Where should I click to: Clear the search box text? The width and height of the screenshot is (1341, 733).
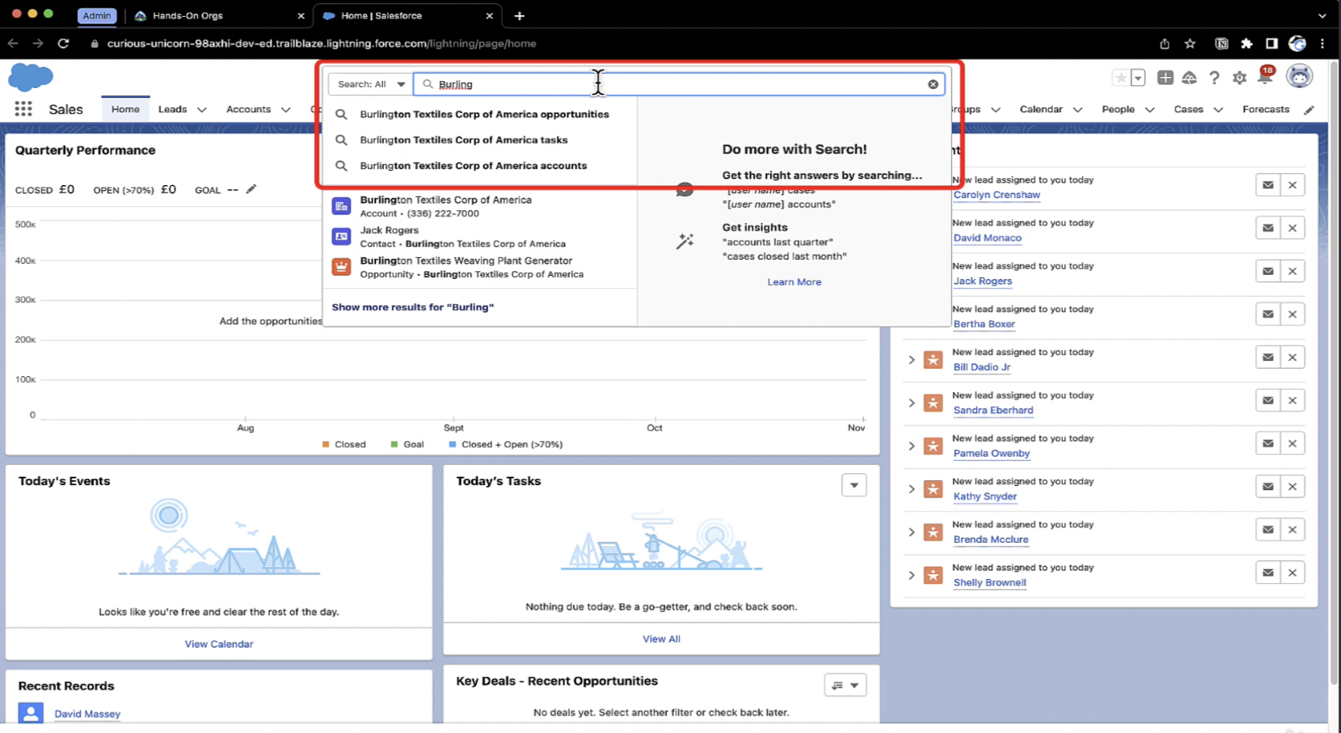coord(933,84)
